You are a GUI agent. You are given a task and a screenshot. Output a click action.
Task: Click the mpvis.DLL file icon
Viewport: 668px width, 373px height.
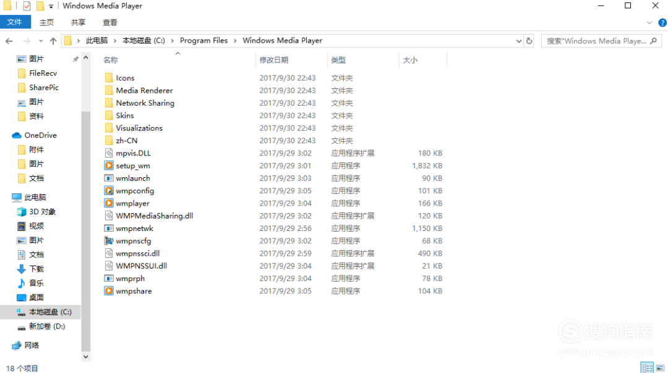[109, 153]
